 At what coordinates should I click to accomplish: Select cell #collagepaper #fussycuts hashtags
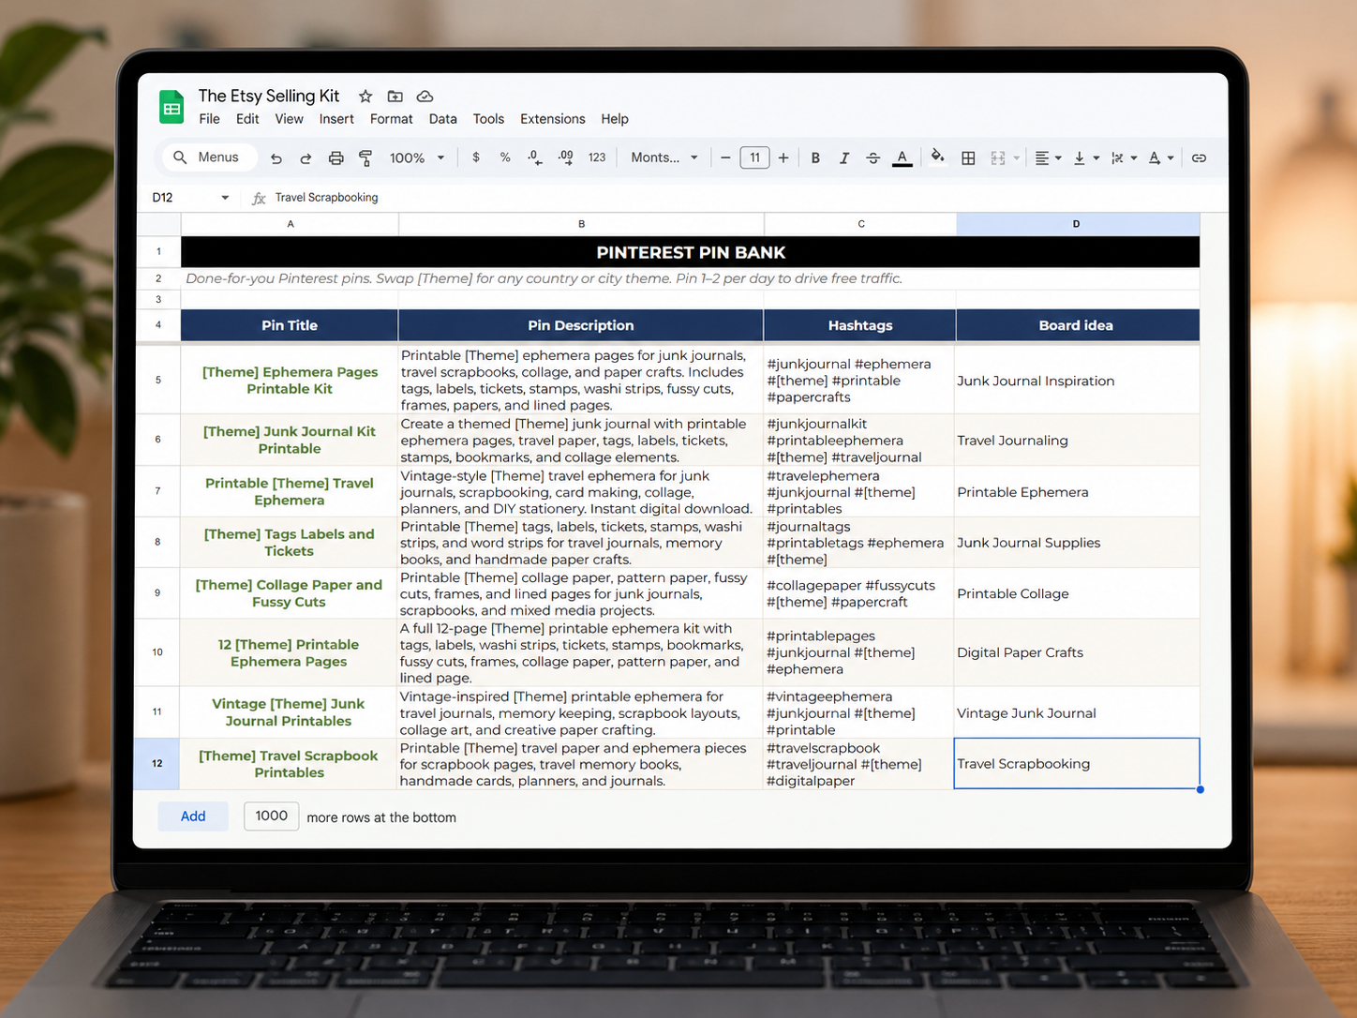[x=860, y=593]
